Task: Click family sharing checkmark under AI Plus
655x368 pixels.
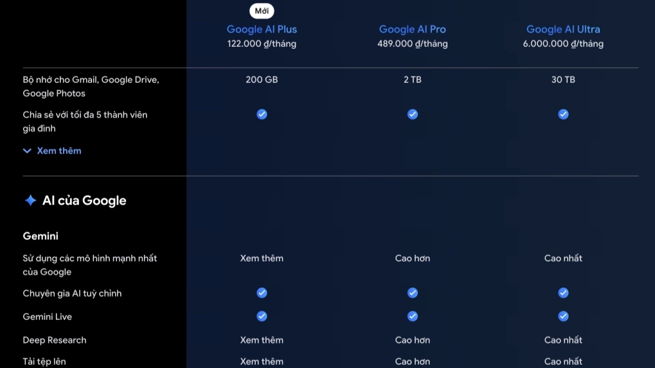Action: [262, 114]
